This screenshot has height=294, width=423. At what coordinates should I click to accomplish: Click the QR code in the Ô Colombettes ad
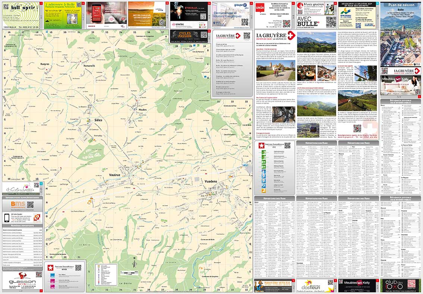(x=37, y=185)
